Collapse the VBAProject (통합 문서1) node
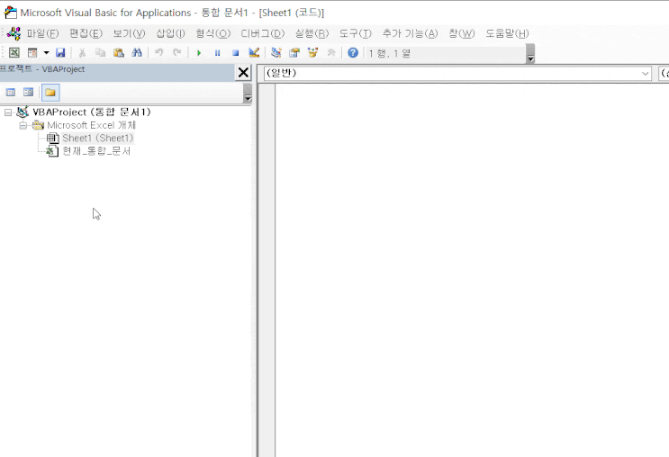The height and width of the screenshot is (457, 669). pyautogui.click(x=8, y=112)
